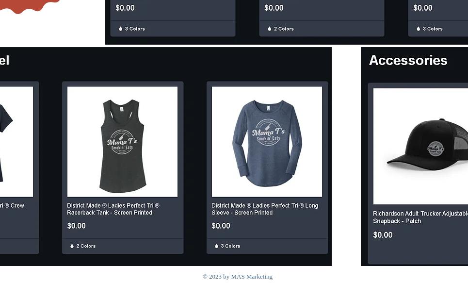Click the Ladies Perfect Tri Racerback Tank title

(x=113, y=209)
